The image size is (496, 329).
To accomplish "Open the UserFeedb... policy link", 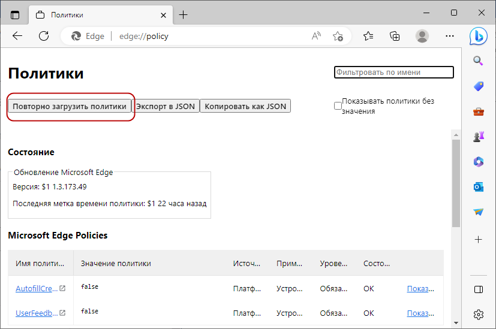I will click(37, 313).
